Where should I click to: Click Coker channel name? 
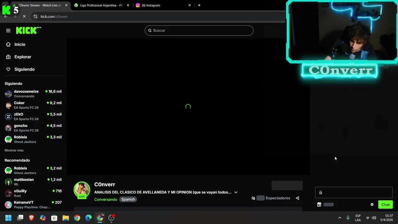click(x=19, y=103)
